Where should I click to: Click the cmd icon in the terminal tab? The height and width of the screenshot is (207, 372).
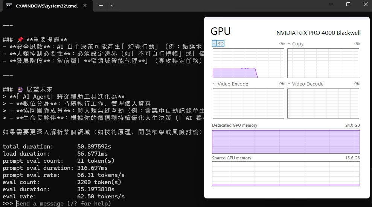pos(8,6)
